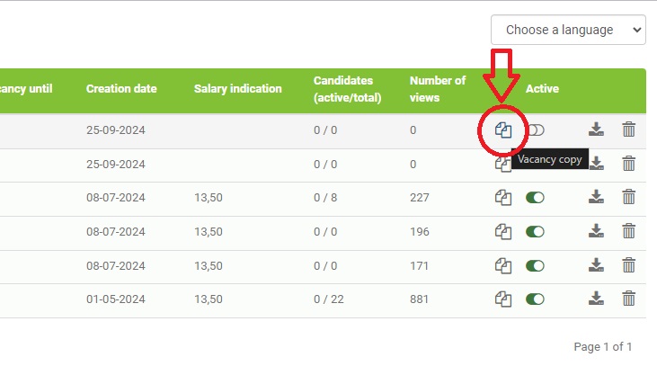Viewport: 657px width, 375px height.
Task: Enable the switched-off Active toggle
Action: tap(536, 129)
